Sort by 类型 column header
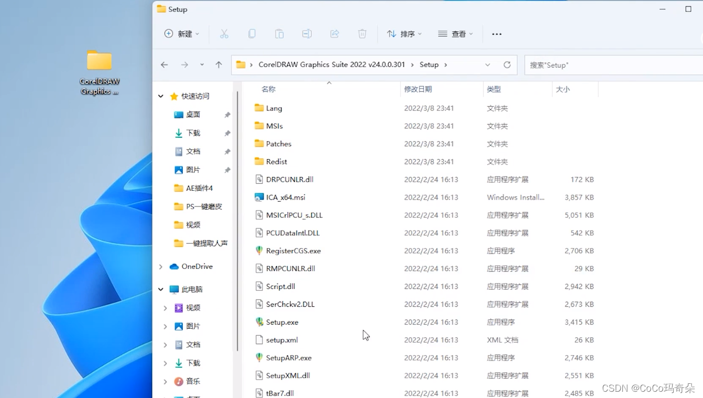Screen dimensions: 703x398 point(494,90)
